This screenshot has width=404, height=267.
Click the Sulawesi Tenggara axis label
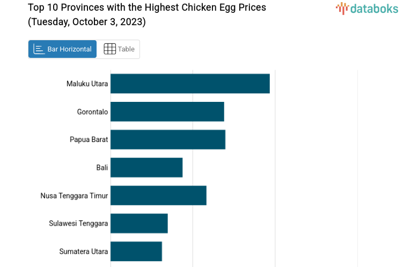click(x=78, y=223)
